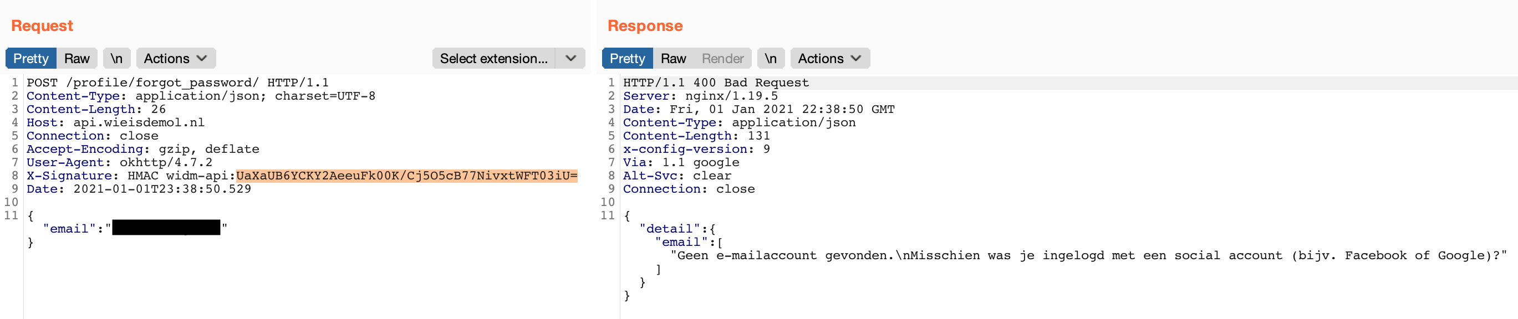Image resolution: width=1518 pixels, height=319 pixels.
Task: Open the Request Actions dropdown
Action: click(176, 58)
